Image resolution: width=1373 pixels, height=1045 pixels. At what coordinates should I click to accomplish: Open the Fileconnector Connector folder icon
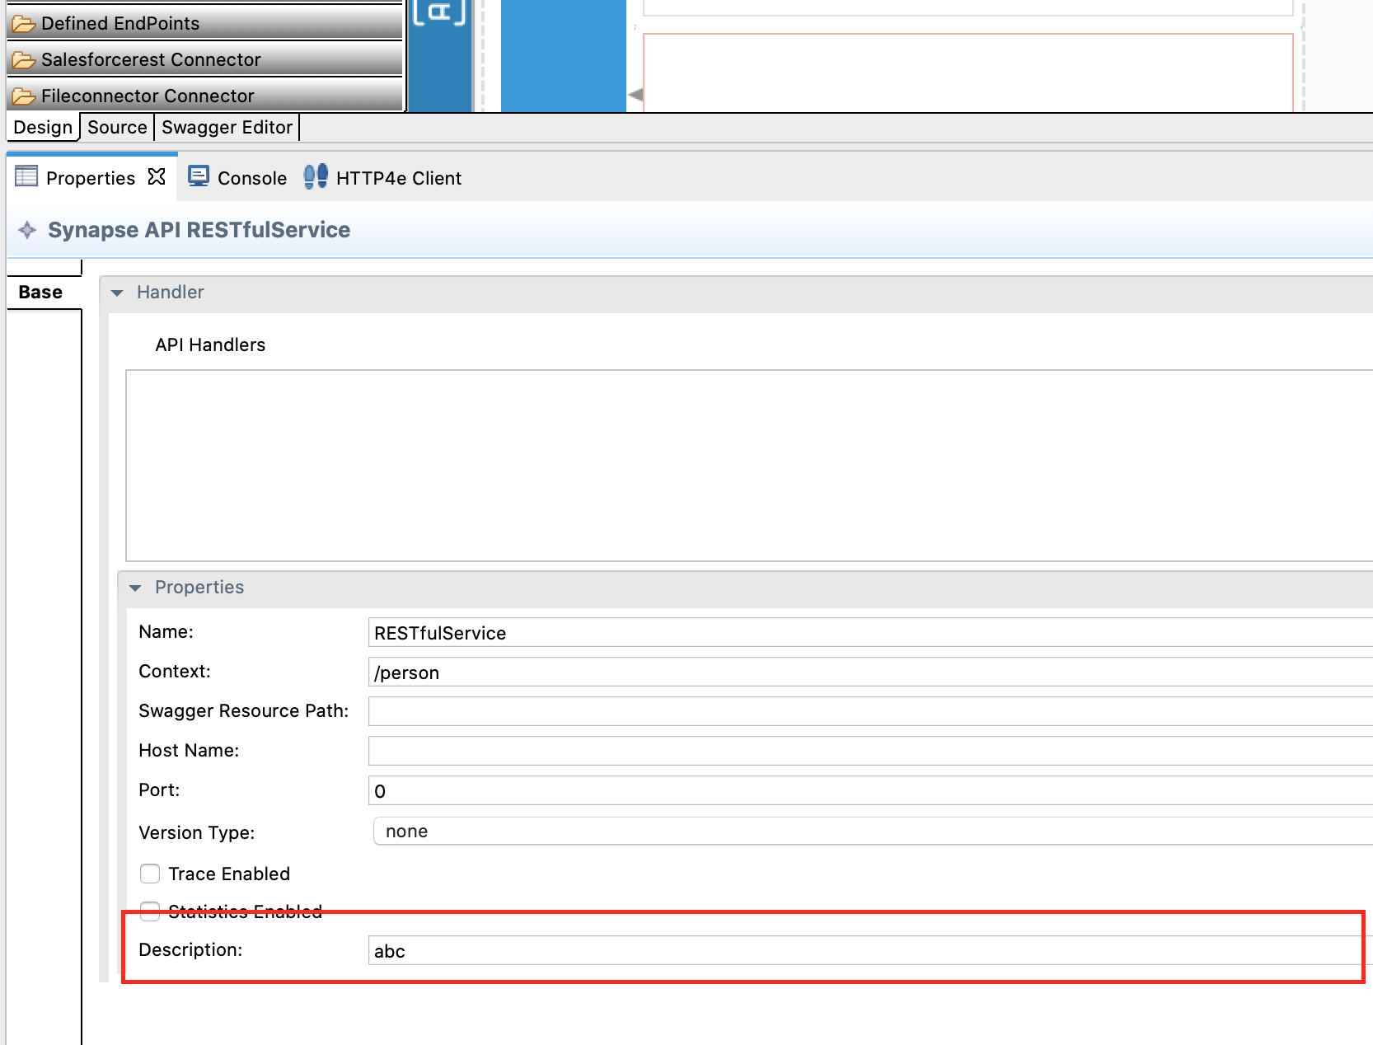click(x=23, y=96)
